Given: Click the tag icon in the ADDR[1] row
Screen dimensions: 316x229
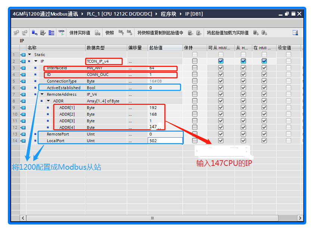Looking at the screenshot, I should pyautogui.click(x=23, y=108).
